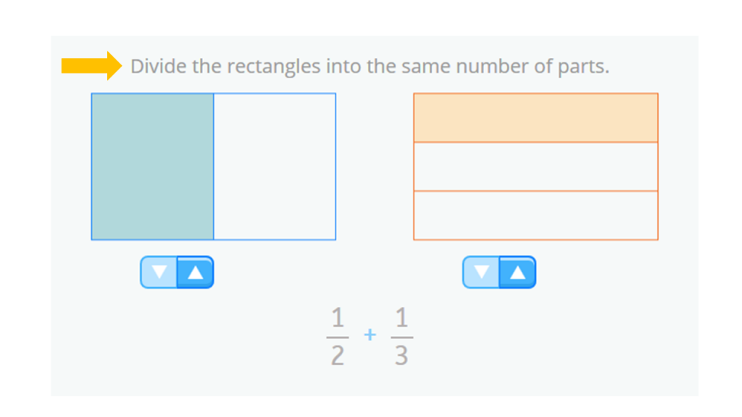The height and width of the screenshot is (417, 742).
Task: Click the down arrow under the blue rectangle
Action: [159, 272]
